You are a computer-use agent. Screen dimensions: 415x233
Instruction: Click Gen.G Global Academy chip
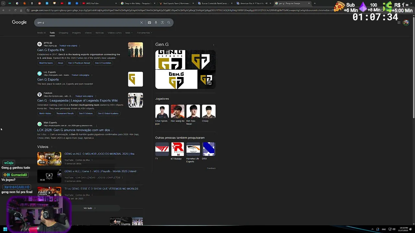pos(108,114)
